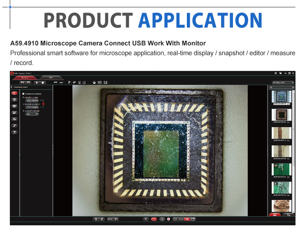Select the arrow pointer tool
This screenshot has height=233, width=306.
[37, 82]
